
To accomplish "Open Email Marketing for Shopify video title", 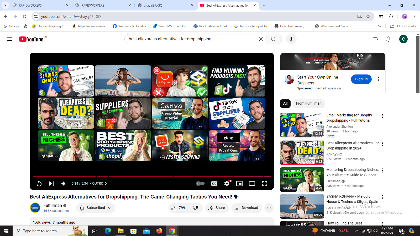I will pos(349,118).
